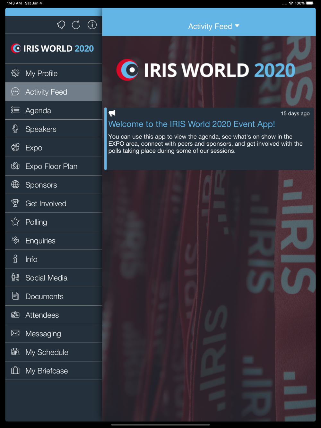Click the My Briefcase icon
The height and width of the screenshot is (428, 321).
point(15,371)
